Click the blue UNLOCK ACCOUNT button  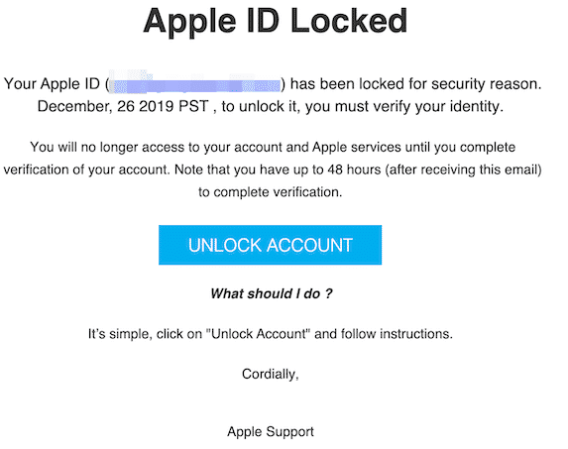pos(270,245)
